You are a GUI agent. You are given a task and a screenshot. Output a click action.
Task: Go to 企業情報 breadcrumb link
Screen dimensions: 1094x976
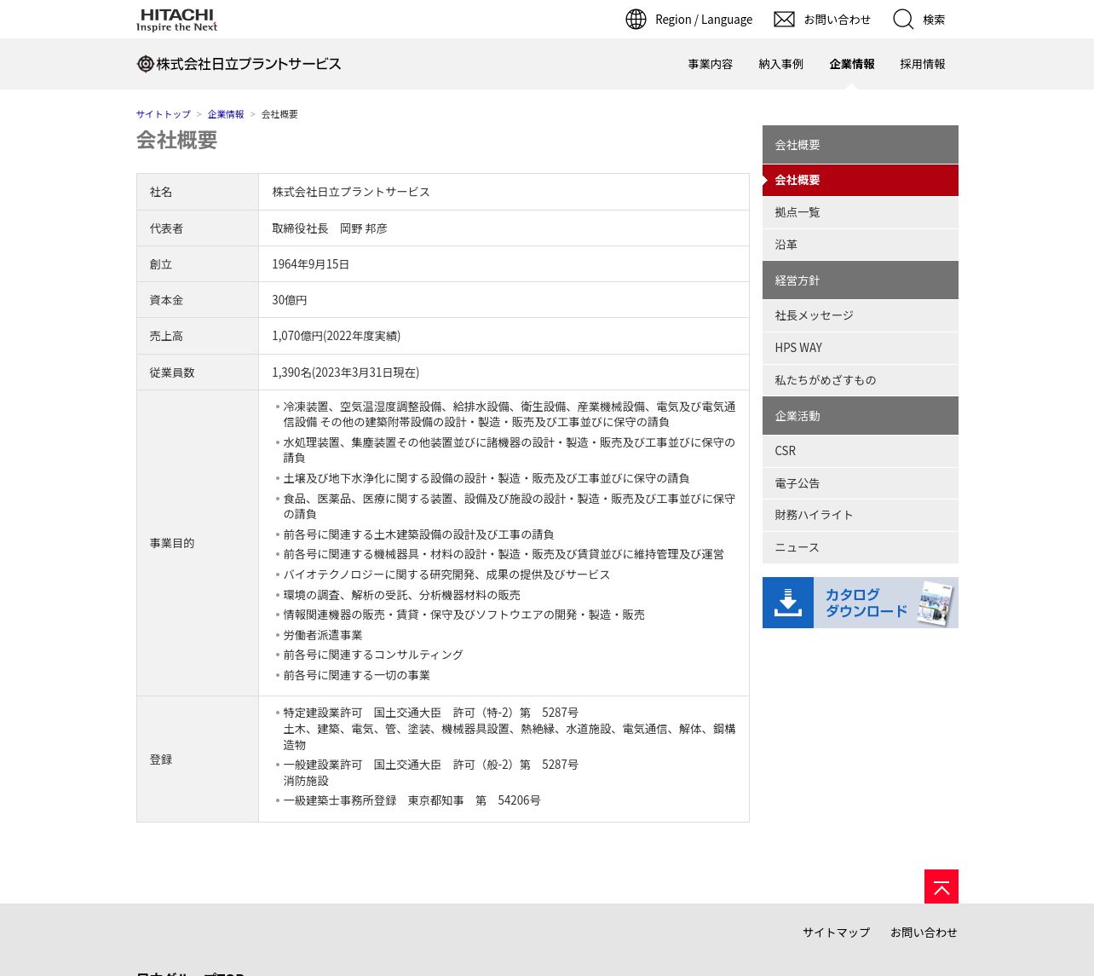(226, 114)
